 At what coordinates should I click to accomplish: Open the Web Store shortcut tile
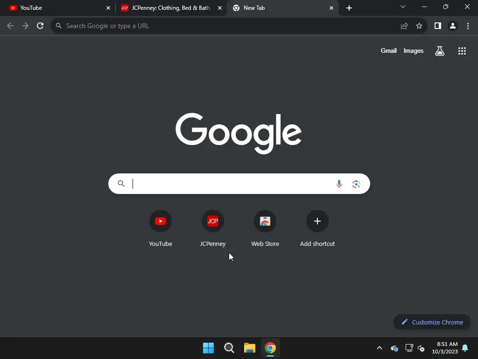point(265,228)
